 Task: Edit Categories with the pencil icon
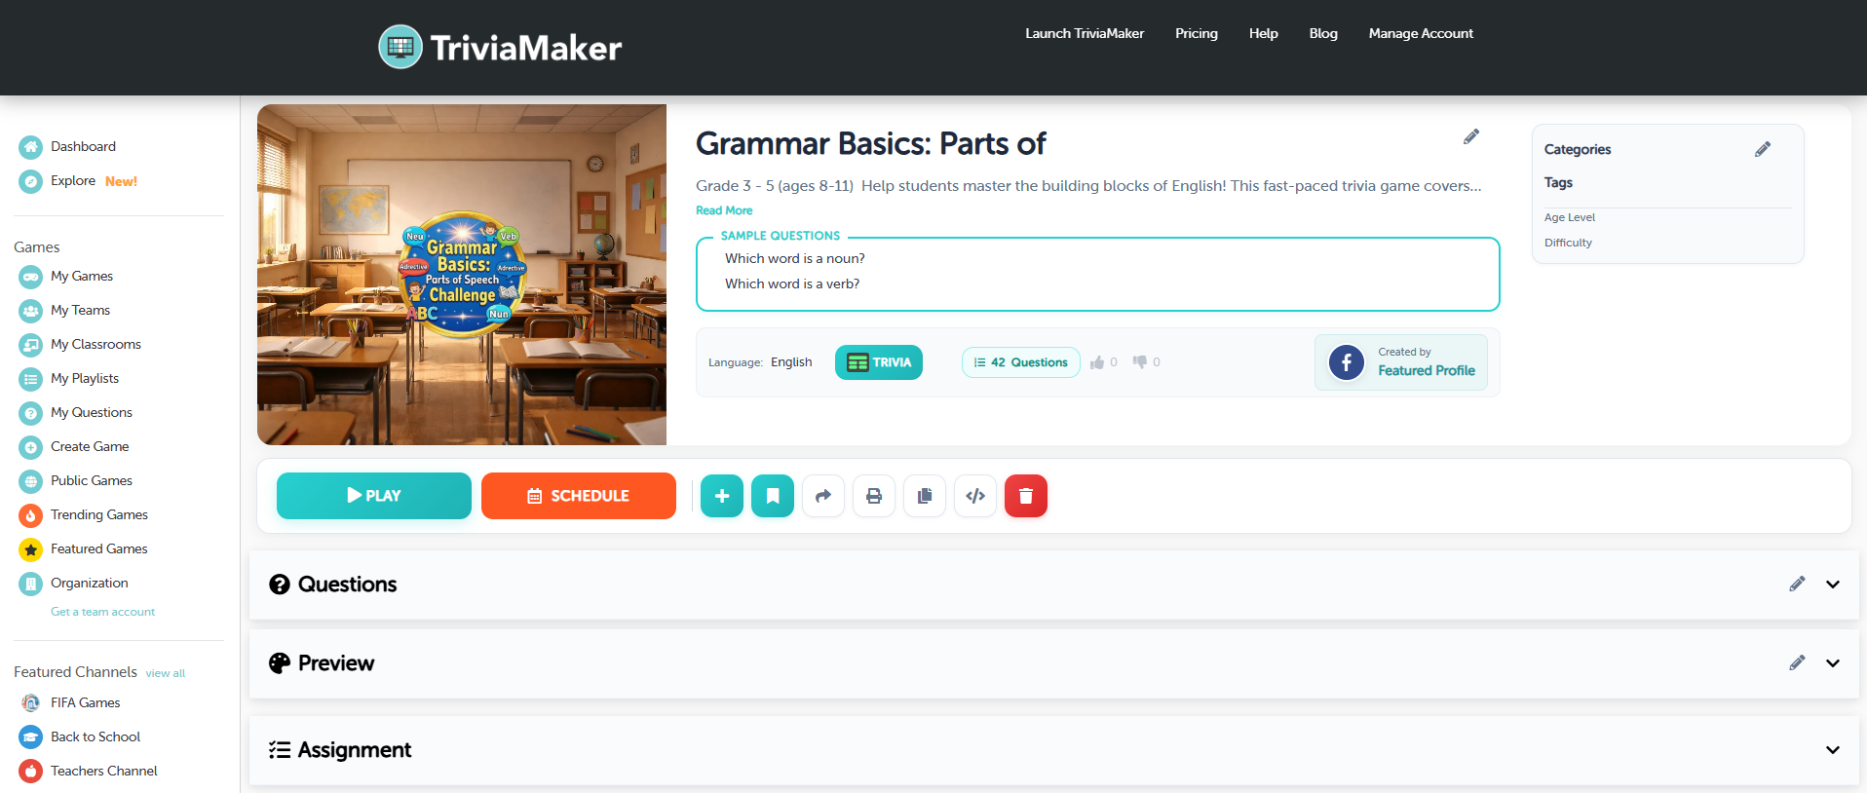(1763, 149)
